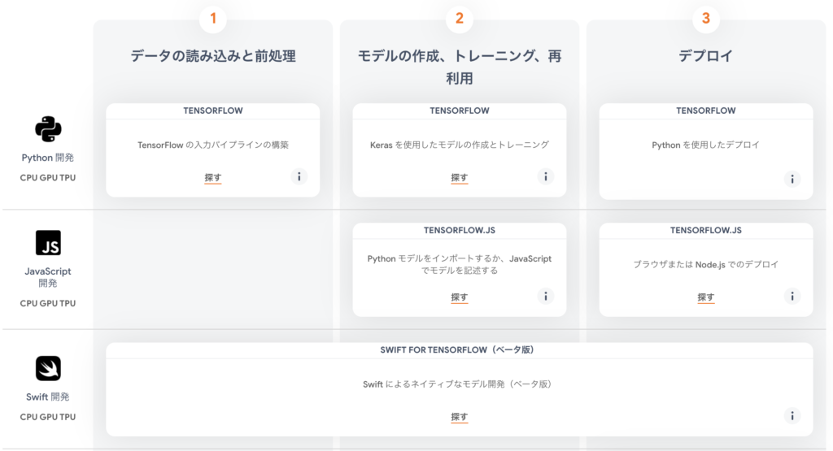Click the JavaScript 開発 label
833x451 pixels.
48,277
